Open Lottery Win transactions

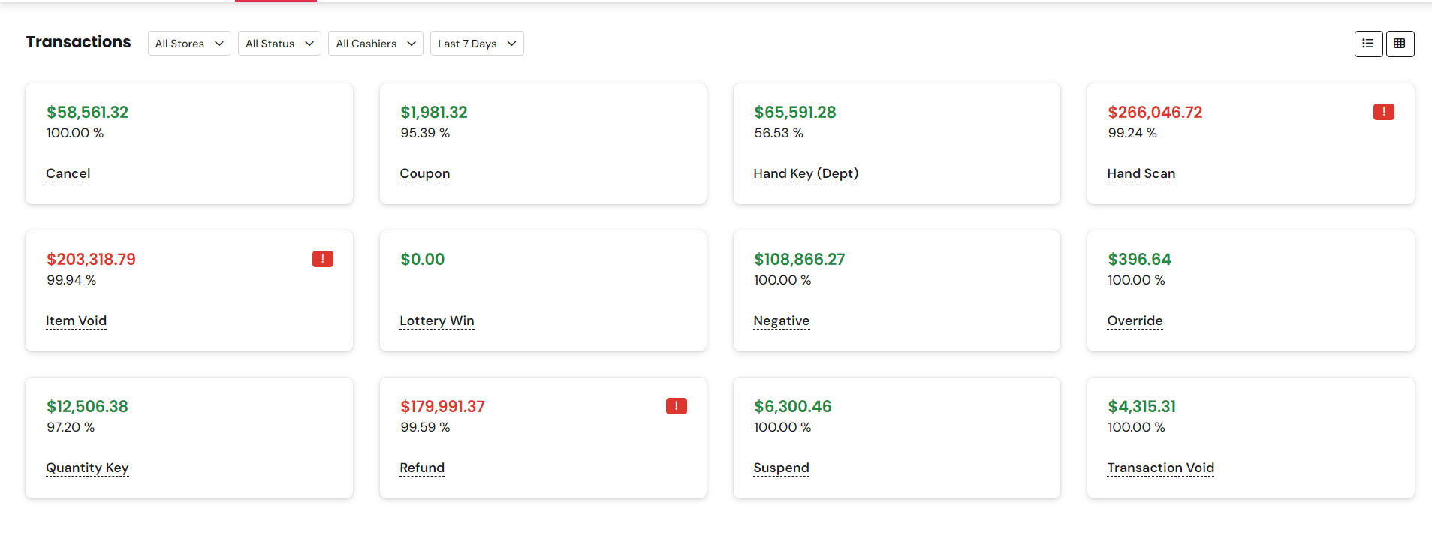point(436,321)
